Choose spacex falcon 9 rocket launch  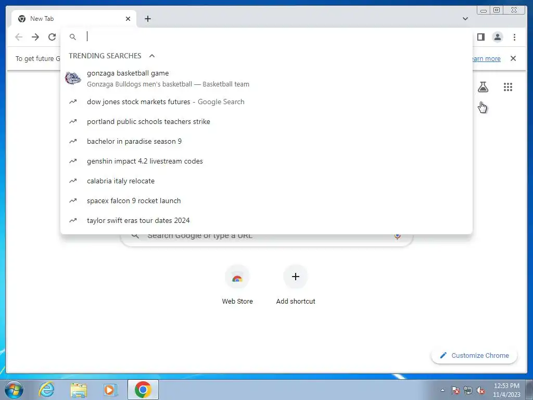pos(266,201)
